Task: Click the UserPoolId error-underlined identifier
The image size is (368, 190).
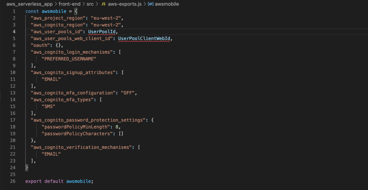Action: click(102, 32)
